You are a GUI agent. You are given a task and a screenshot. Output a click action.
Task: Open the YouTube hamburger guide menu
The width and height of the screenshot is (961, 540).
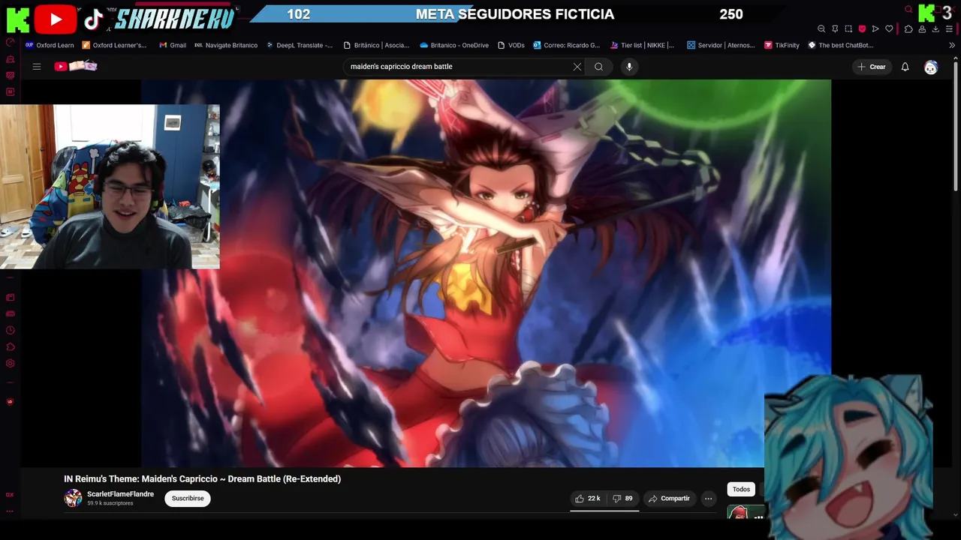click(x=37, y=67)
